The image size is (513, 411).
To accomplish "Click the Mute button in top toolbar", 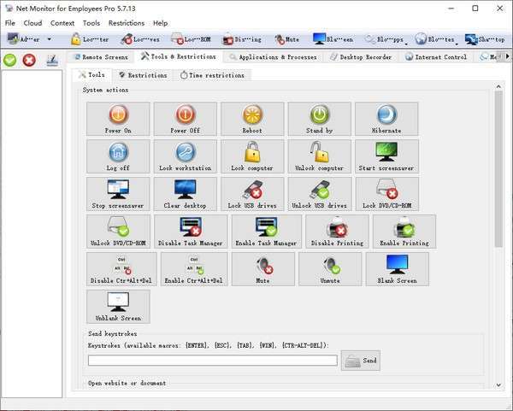I will [x=287, y=39].
